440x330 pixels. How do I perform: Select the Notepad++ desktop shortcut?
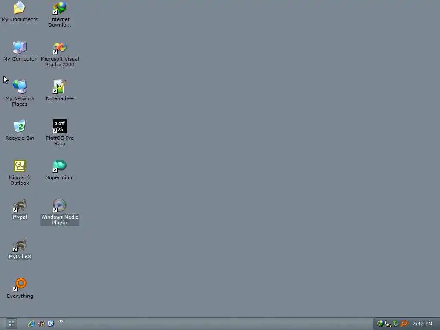59,90
